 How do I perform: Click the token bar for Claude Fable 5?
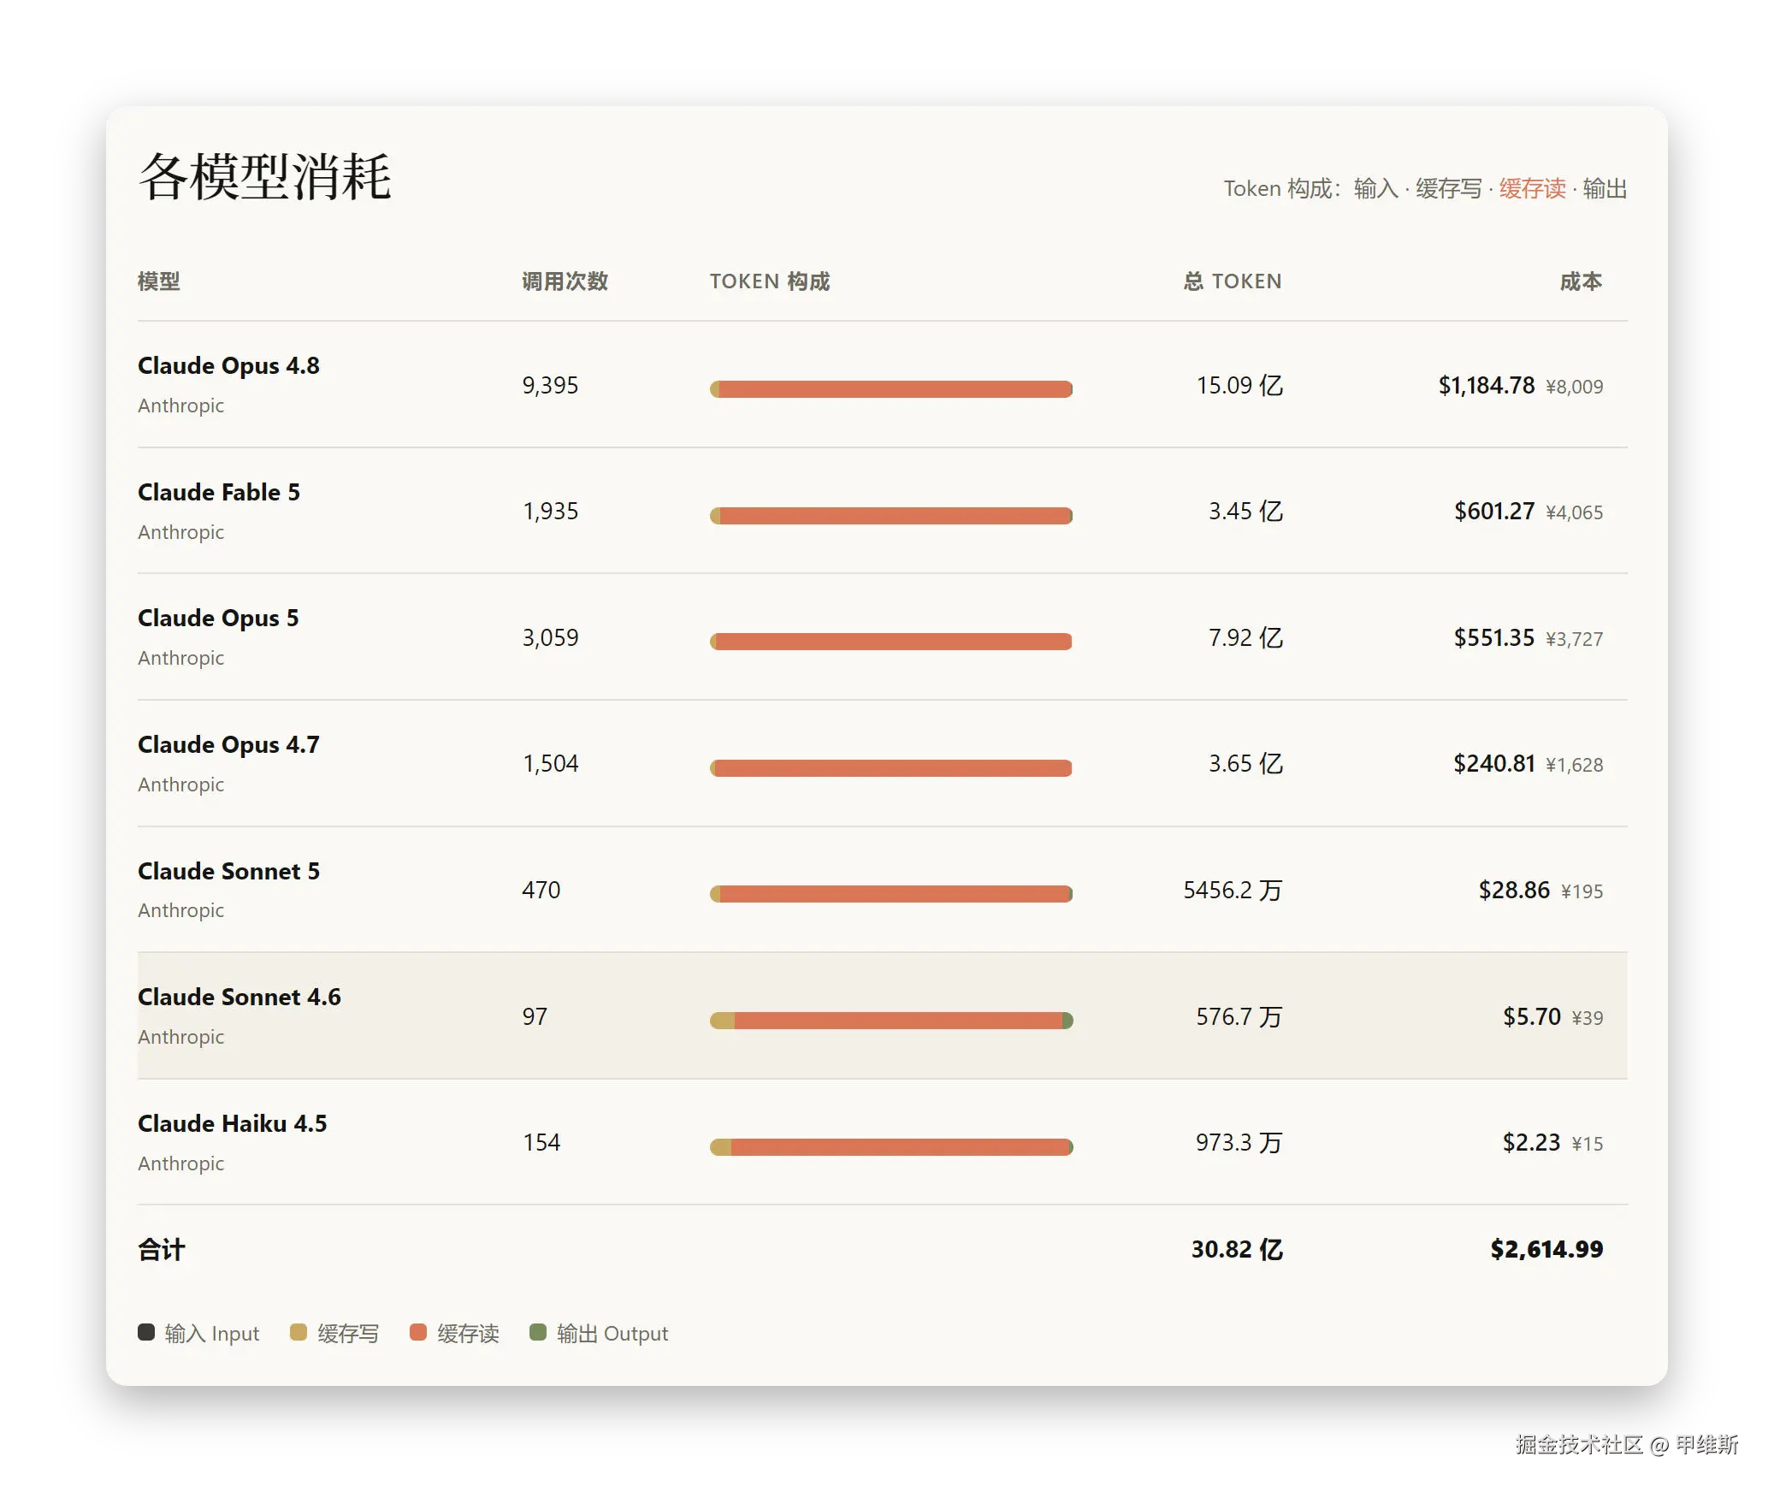[891, 516]
